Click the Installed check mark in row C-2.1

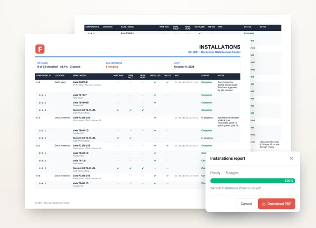(x=155, y=130)
